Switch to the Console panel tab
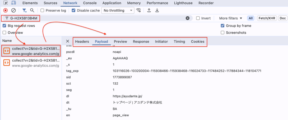Viewport: 288px width, 120px height. point(90,3)
